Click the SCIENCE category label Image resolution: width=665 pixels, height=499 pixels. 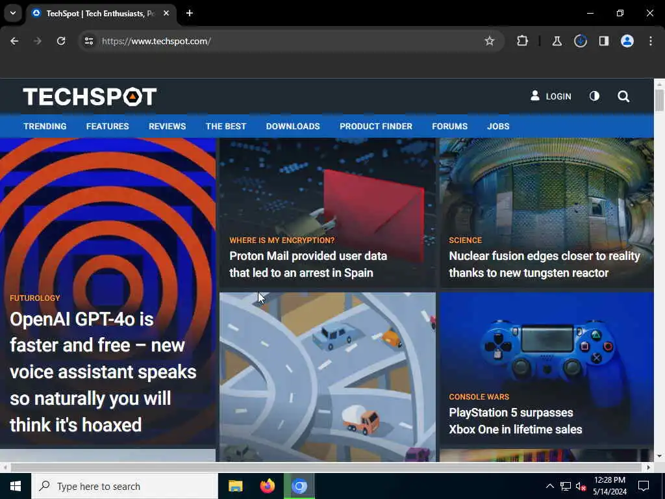(x=465, y=240)
